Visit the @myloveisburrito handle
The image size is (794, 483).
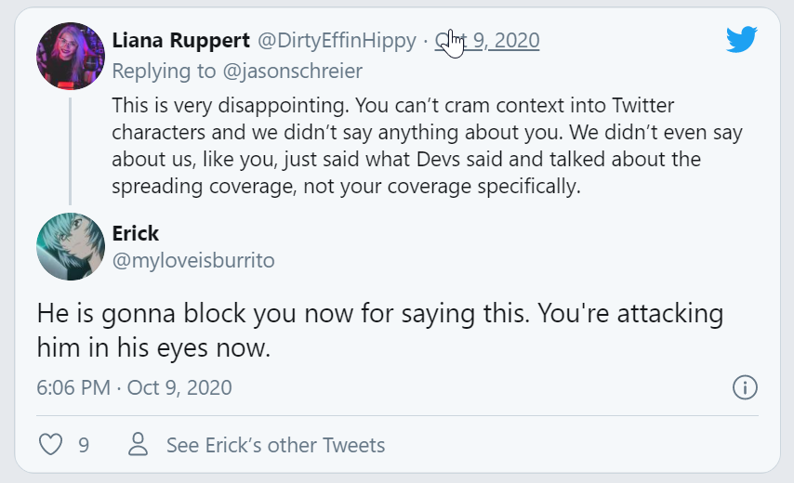coord(193,260)
